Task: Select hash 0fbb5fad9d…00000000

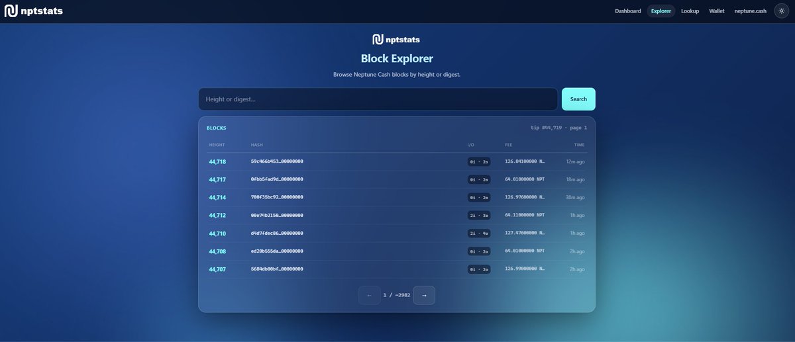Action: 277,179
